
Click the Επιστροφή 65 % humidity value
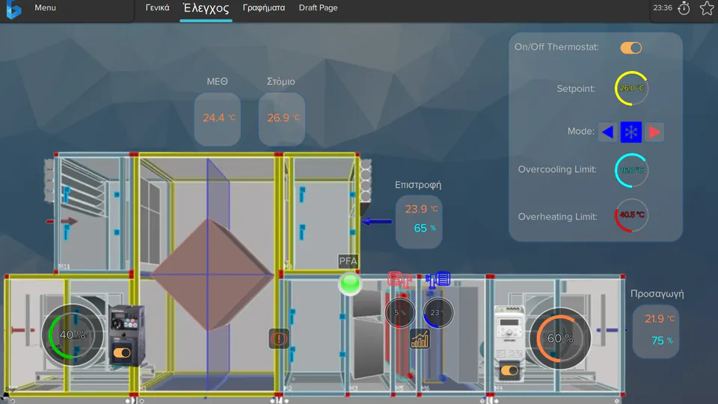click(425, 228)
